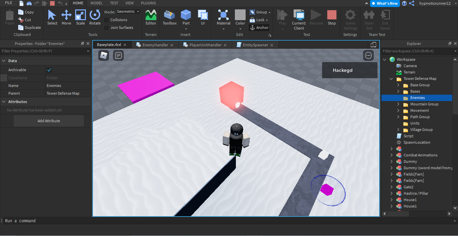Viewport: 458px width, 236px height.
Task: Select the Move tool
Action: pyautogui.click(x=66, y=17)
